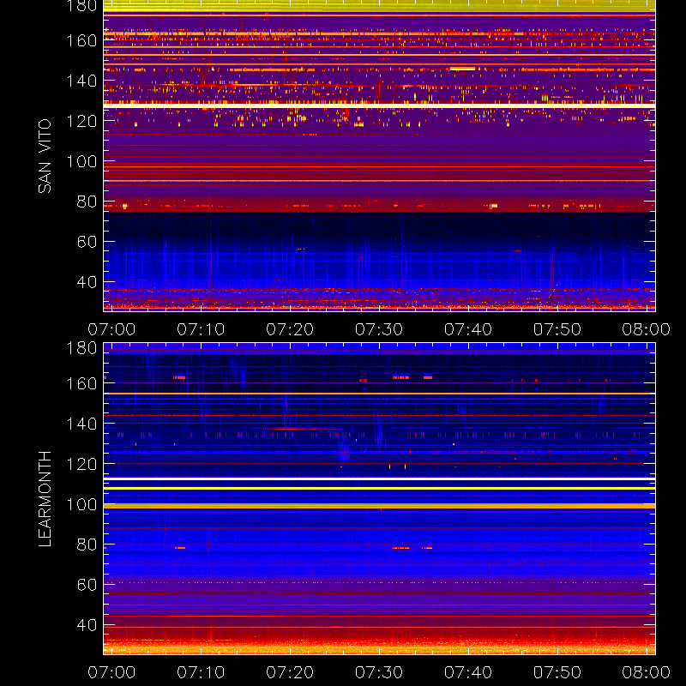The height and width of the screenshot is (686, 686).
Task: Select the 120 frequency label on the Learmonth axis
Action: [81, 464]
